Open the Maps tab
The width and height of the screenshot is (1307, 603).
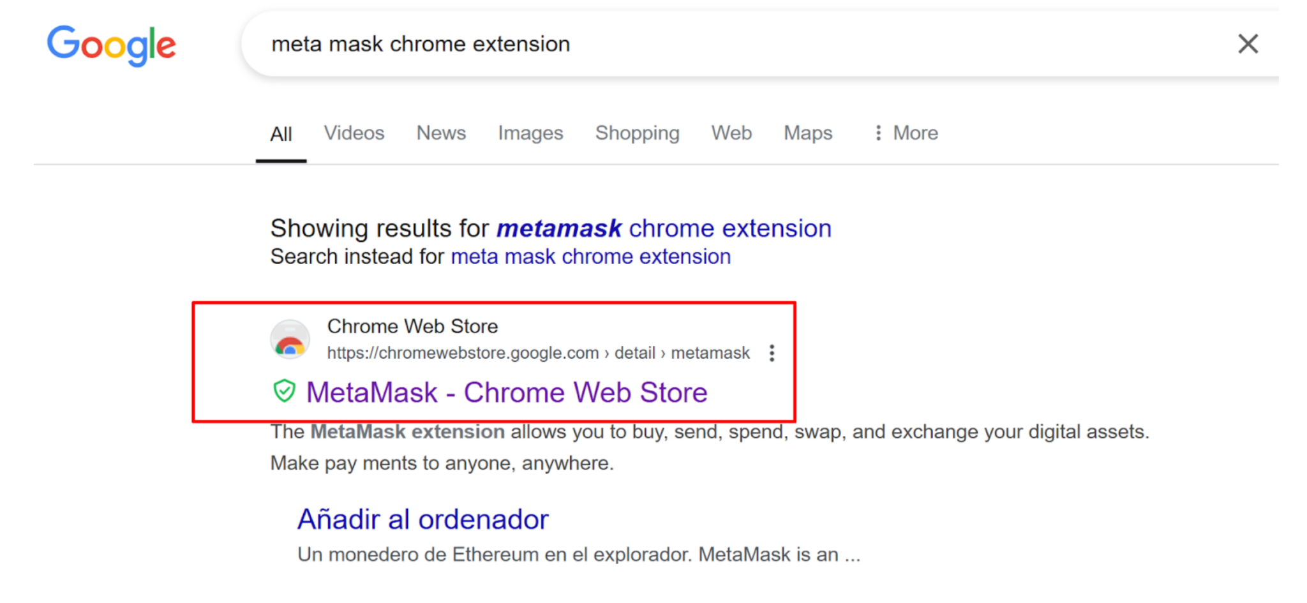coord(808,133)
